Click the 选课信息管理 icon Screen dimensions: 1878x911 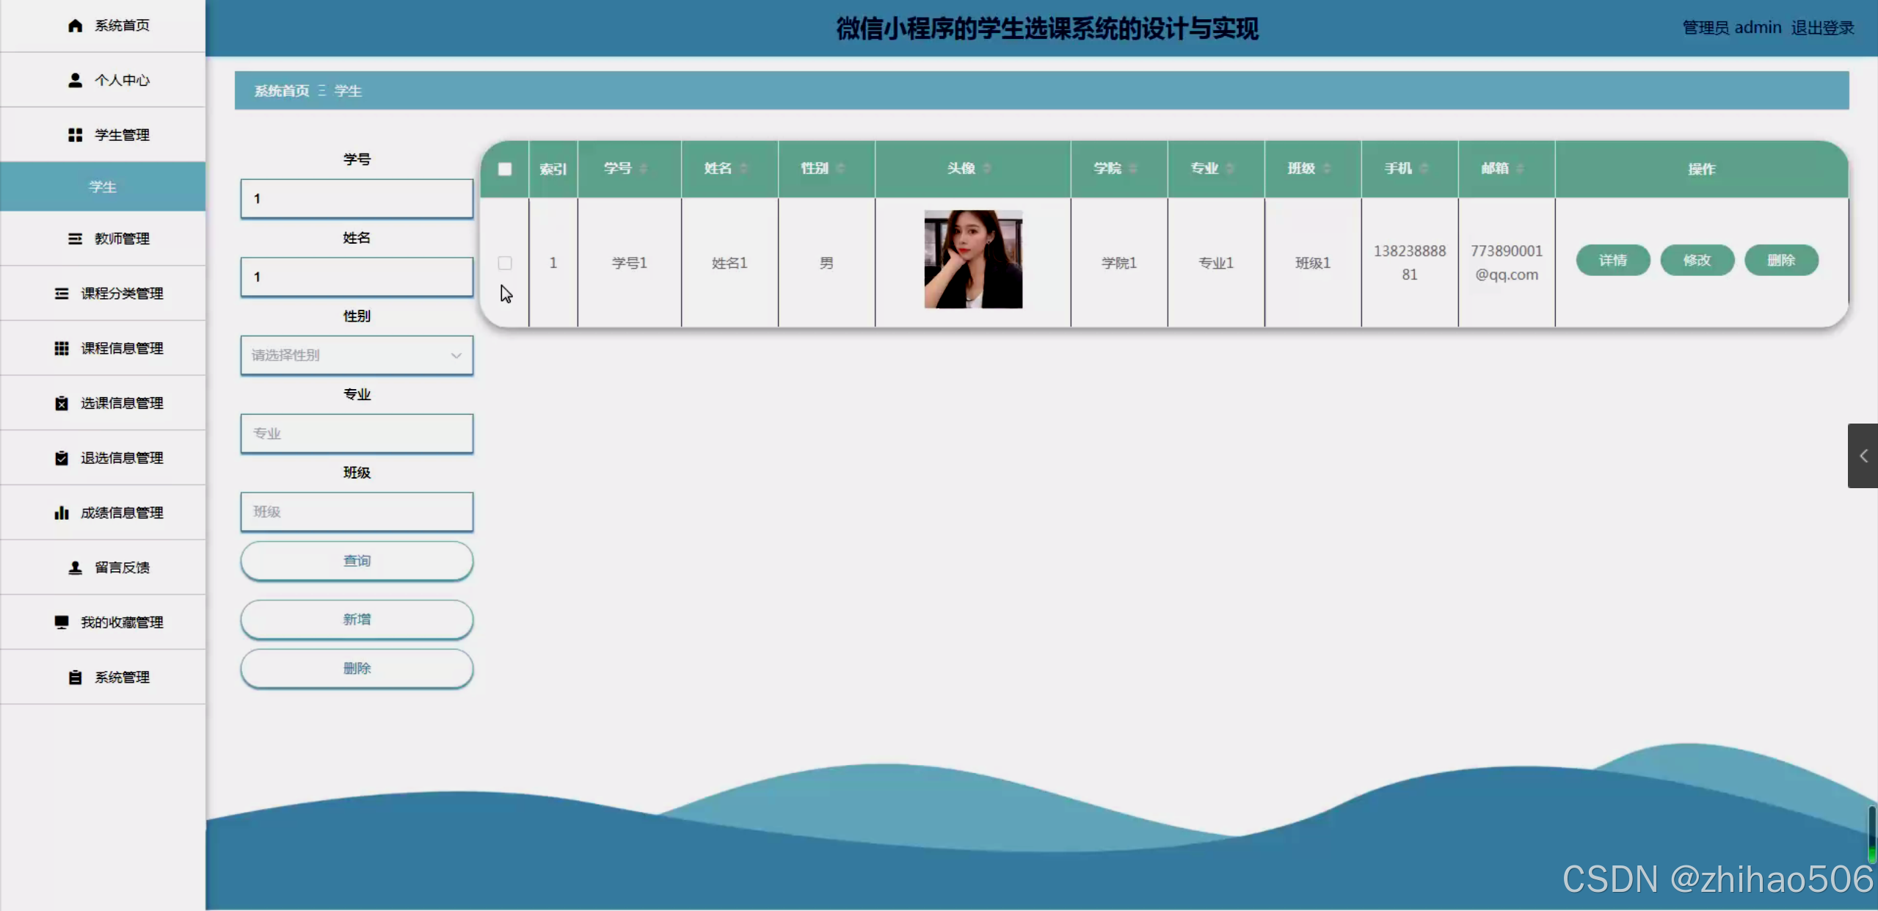[62, 402]
